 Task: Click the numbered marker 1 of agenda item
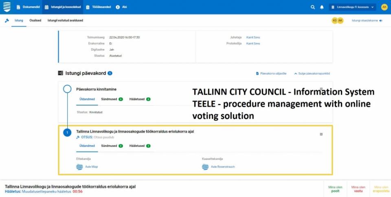click(67, 132)
